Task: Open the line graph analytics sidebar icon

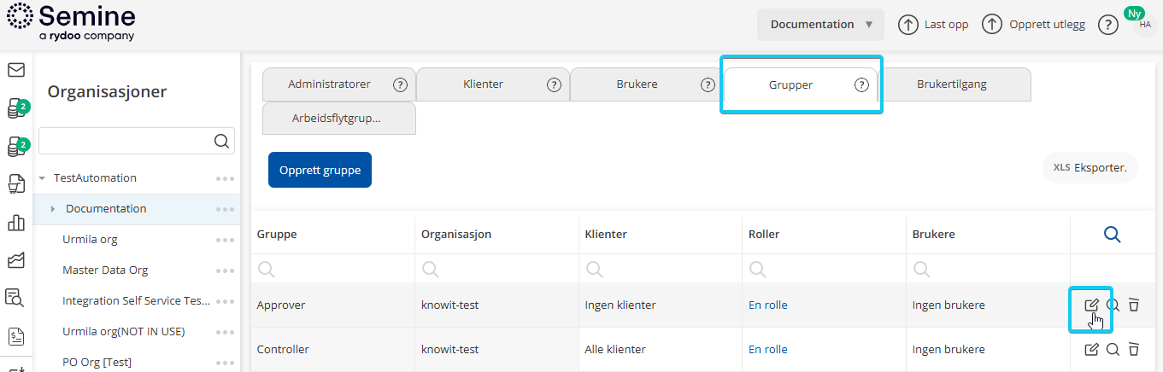Action: (15, 259)
